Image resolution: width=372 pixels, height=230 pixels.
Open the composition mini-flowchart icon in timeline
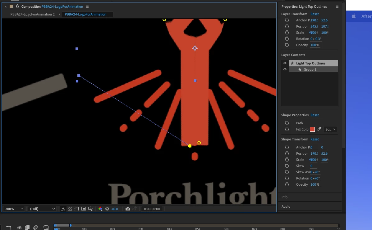(9, 228)
